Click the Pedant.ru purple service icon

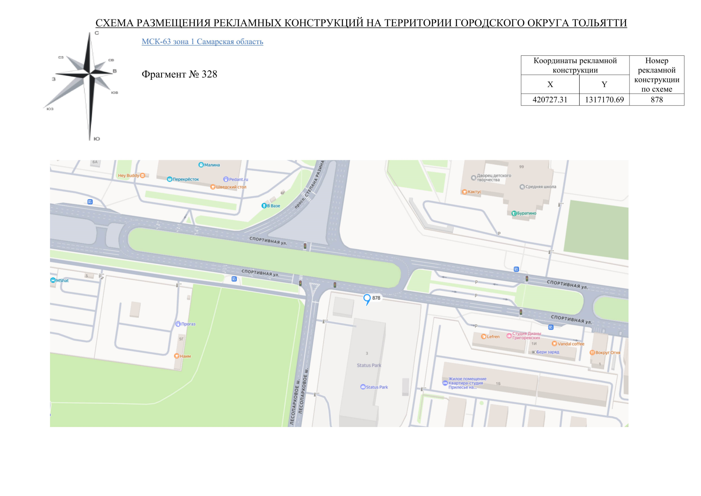(x=226, y=179)
